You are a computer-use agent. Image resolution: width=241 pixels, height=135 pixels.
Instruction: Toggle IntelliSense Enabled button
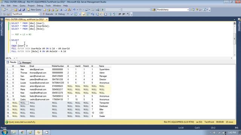[x=84, y=14]
